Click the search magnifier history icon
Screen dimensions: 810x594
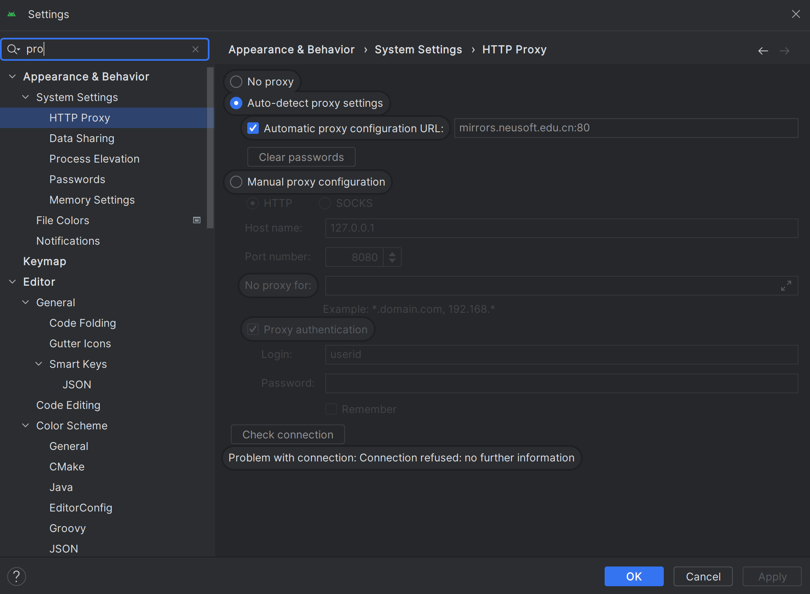coord(13,49)
